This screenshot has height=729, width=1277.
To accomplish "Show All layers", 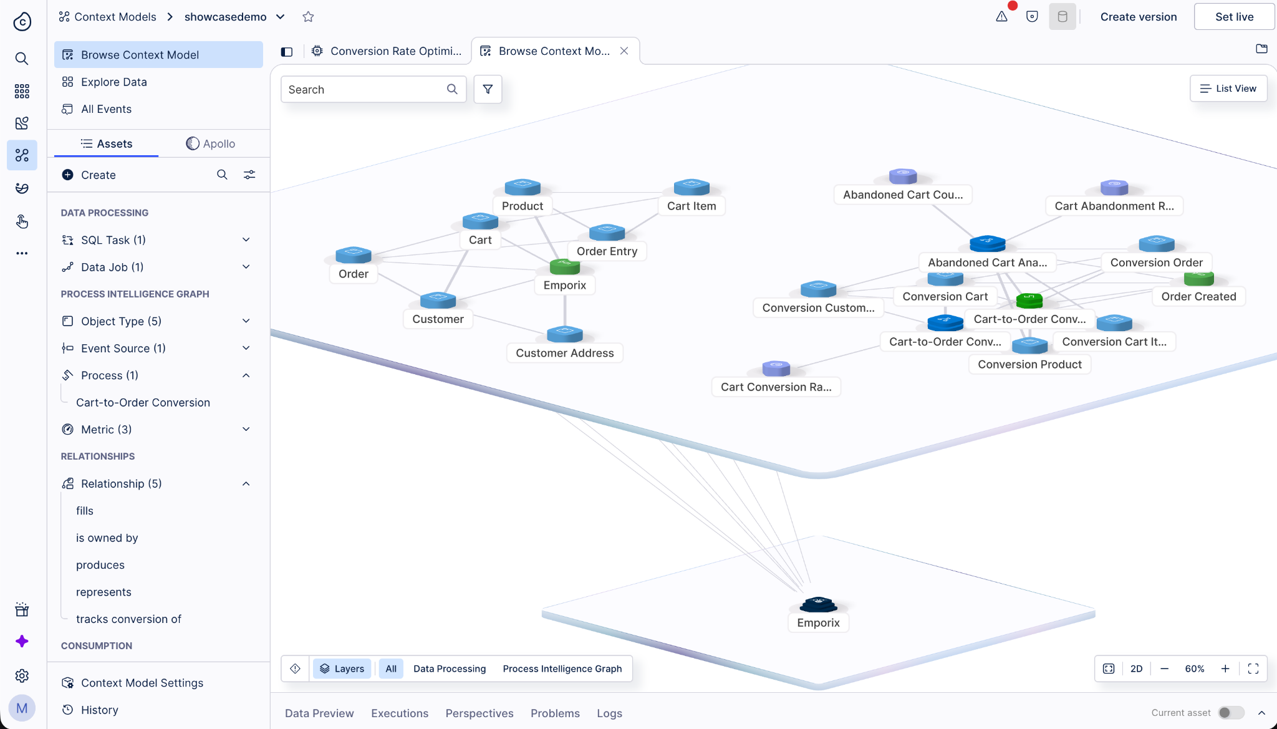I will click(391, 669).
